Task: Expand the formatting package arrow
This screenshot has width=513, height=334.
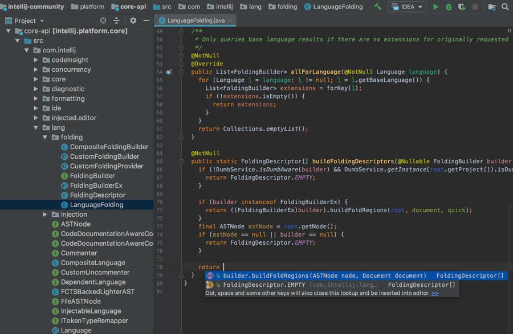Action: coord(36,98)
